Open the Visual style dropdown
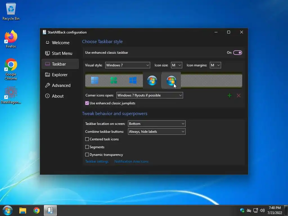This screenshot has width=288, height=216. [127, 65]
